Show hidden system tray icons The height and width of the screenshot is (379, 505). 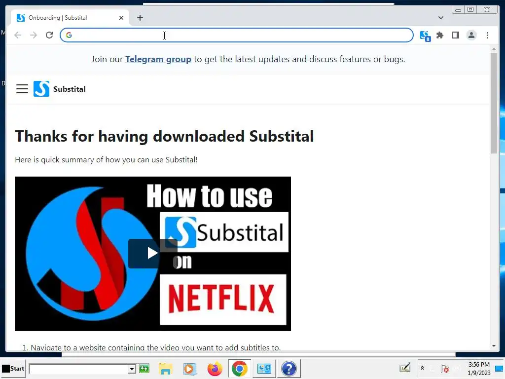tap(422, 368)
